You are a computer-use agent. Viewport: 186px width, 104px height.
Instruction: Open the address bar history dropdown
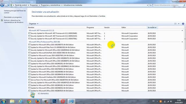(x=147, y=5)
